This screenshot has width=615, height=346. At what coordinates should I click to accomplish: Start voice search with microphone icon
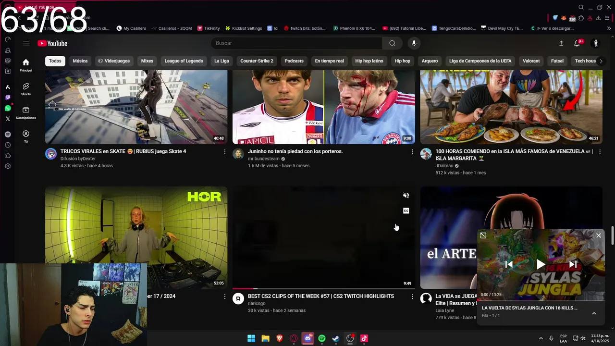[x=414, y=43]
